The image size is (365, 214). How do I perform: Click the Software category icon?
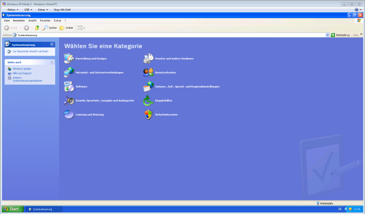coord(69,87)
